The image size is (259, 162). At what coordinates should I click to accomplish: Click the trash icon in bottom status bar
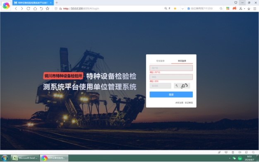pyautogui.click(x=233, y=152)
